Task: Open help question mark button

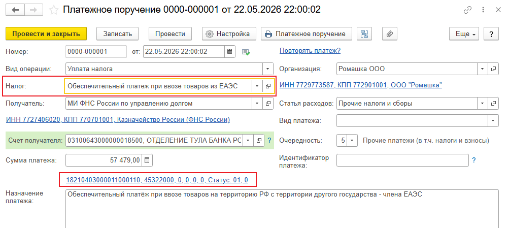Action: click(491, 34)
